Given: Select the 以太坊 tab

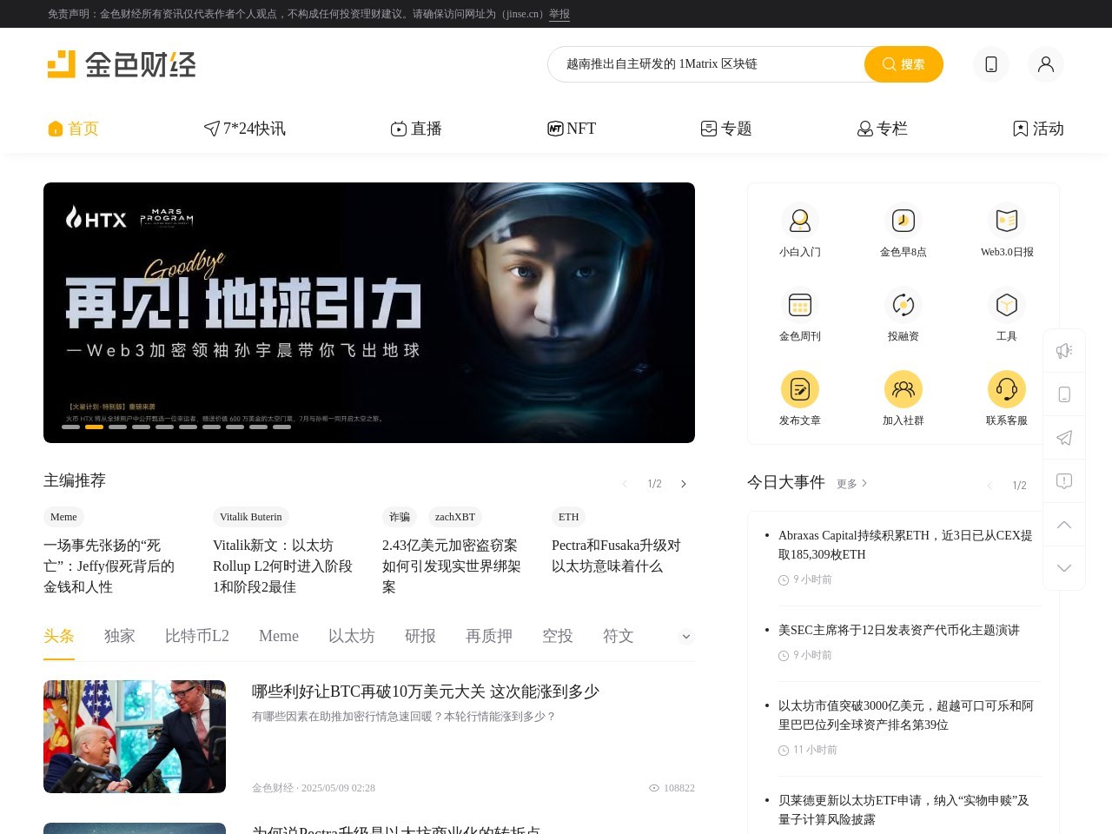Looking at the screenshot, I should 351,636.
